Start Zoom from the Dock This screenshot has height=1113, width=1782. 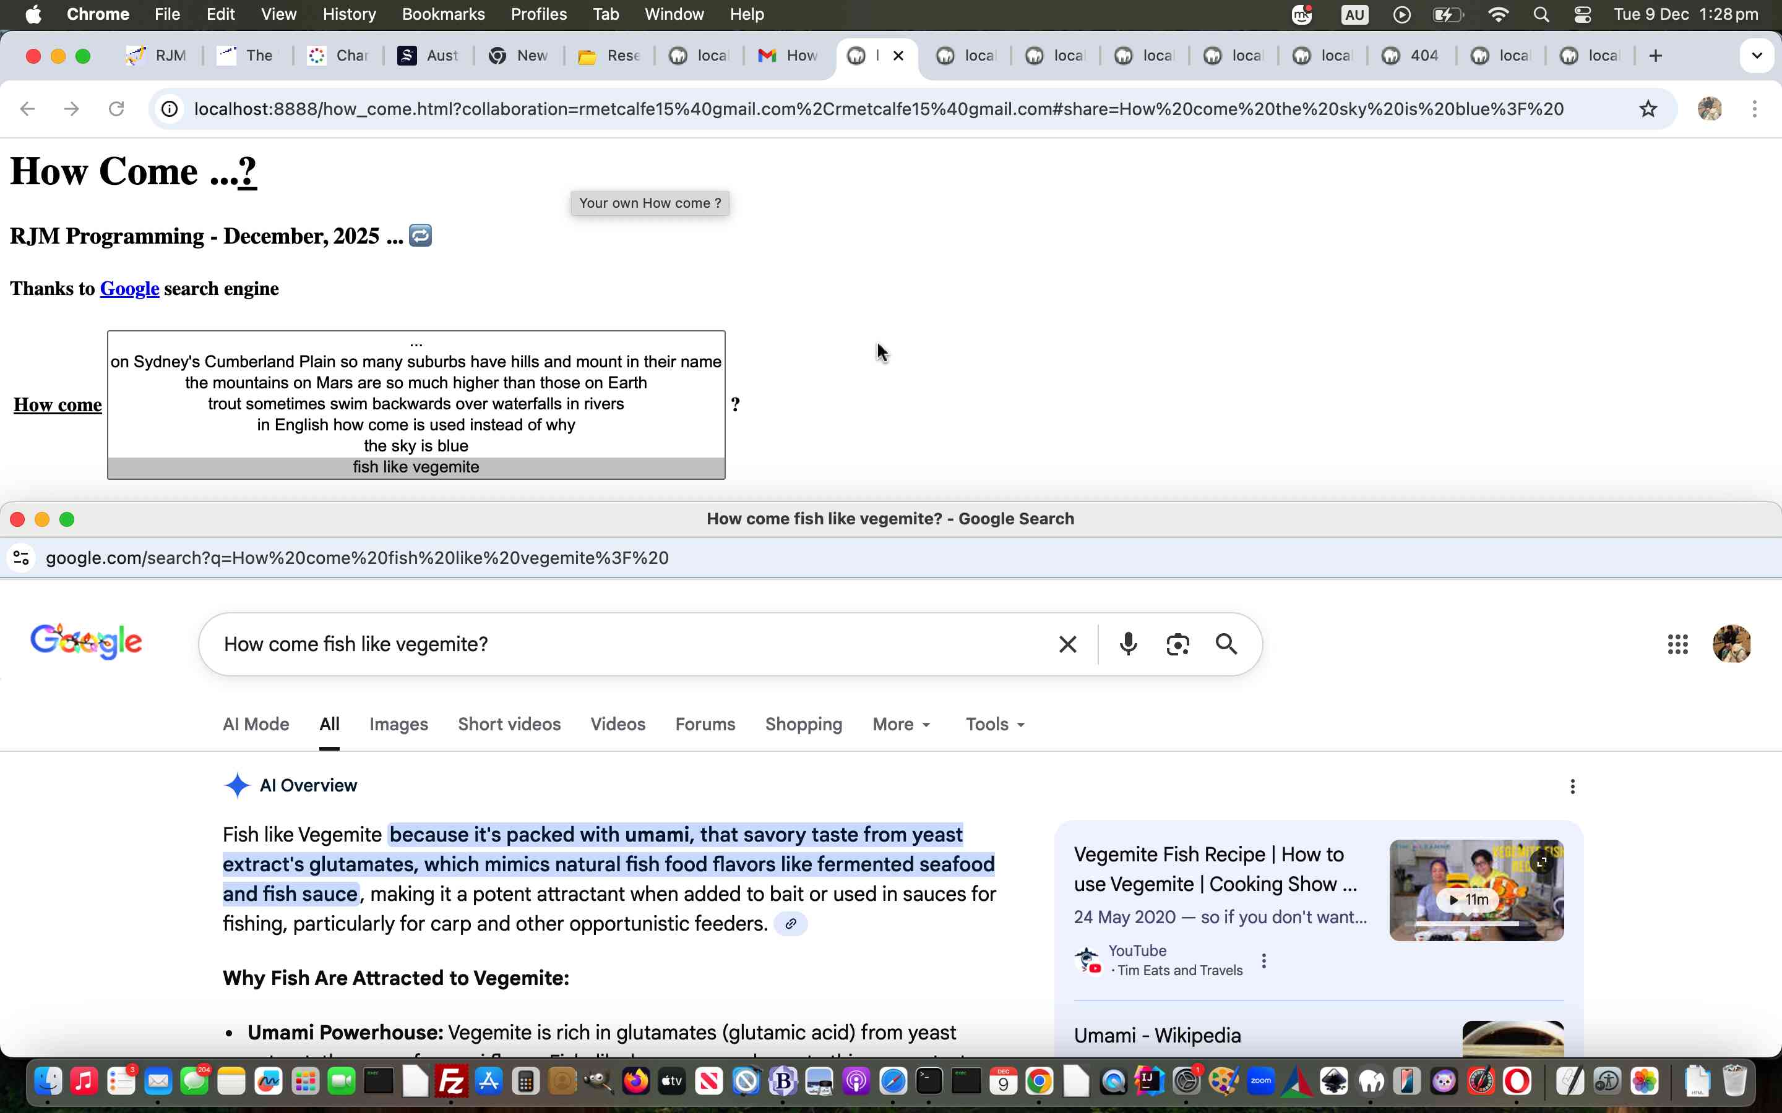[x=1260, y=1080]
